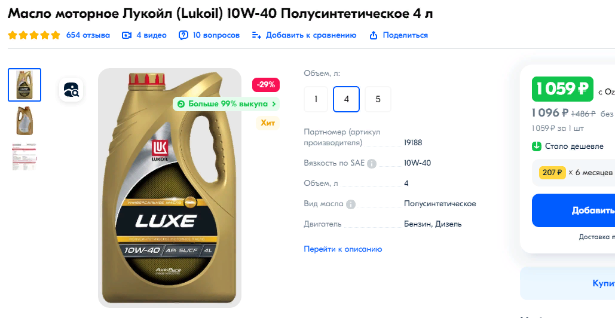Click the video camera icon near 4 видео

point(126,35)
